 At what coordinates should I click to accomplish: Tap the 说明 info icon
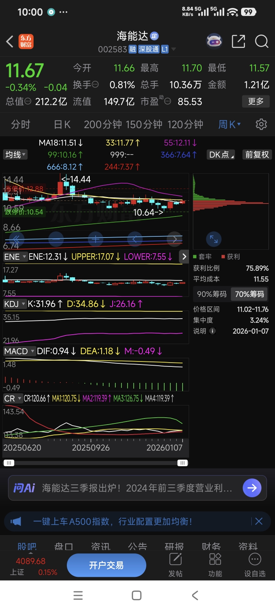click(213, 331)
